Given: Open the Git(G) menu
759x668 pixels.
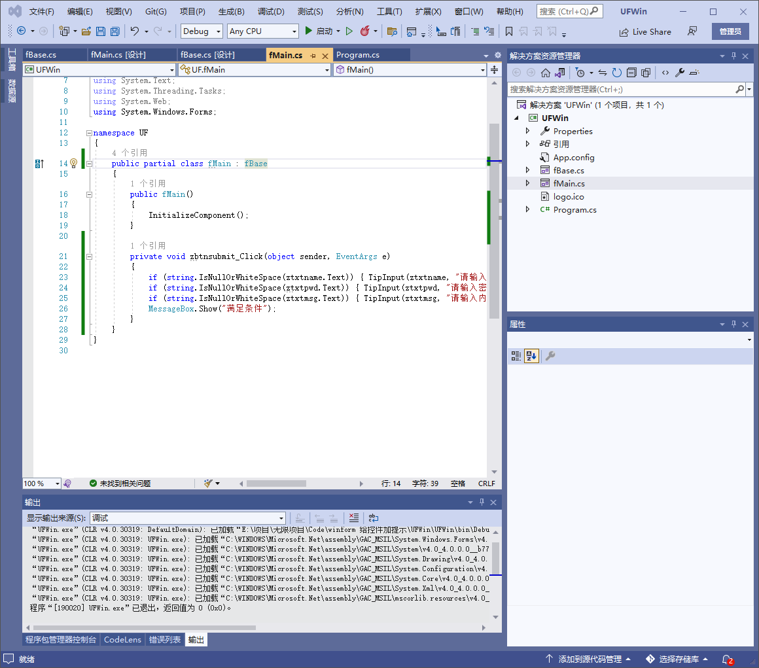Looking at the screenshot, I should pyautogui.click(x=156, y=12).
